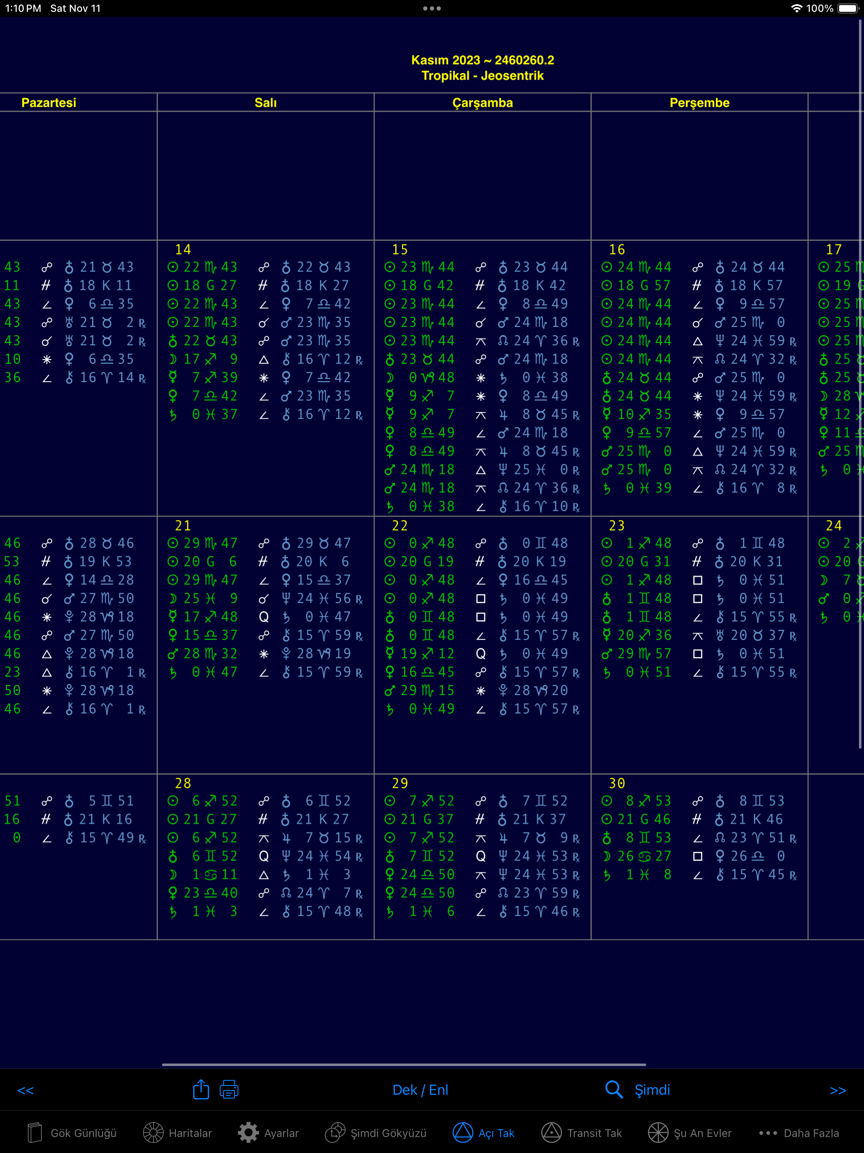Viewport: 864px width, 1153px height.
Task: Select day 17 in the calendar
Action: click(x=834, y=249)
